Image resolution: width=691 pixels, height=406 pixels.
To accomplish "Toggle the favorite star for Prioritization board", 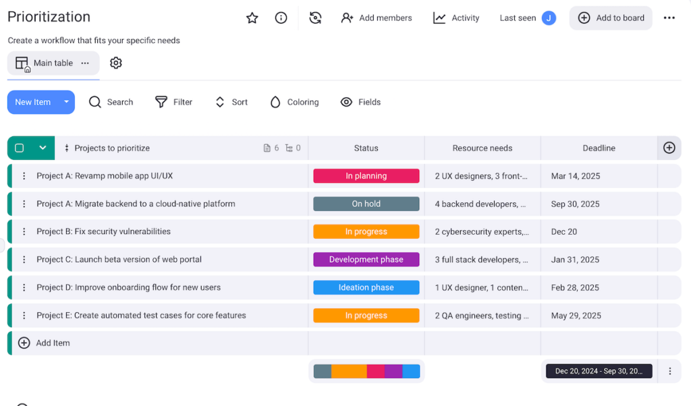I will pyautogui.click(x=252, y=18).
